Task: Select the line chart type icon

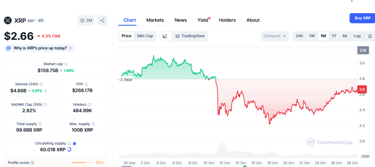Action: pyautogui.click(x=165, y=36)
